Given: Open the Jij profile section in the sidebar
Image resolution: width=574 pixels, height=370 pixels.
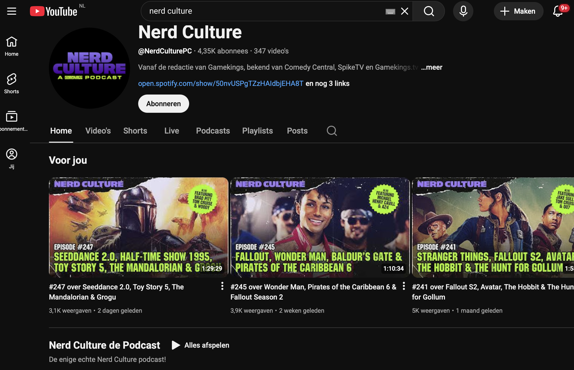Looking at the screenshot, I should tap(12, 158).
